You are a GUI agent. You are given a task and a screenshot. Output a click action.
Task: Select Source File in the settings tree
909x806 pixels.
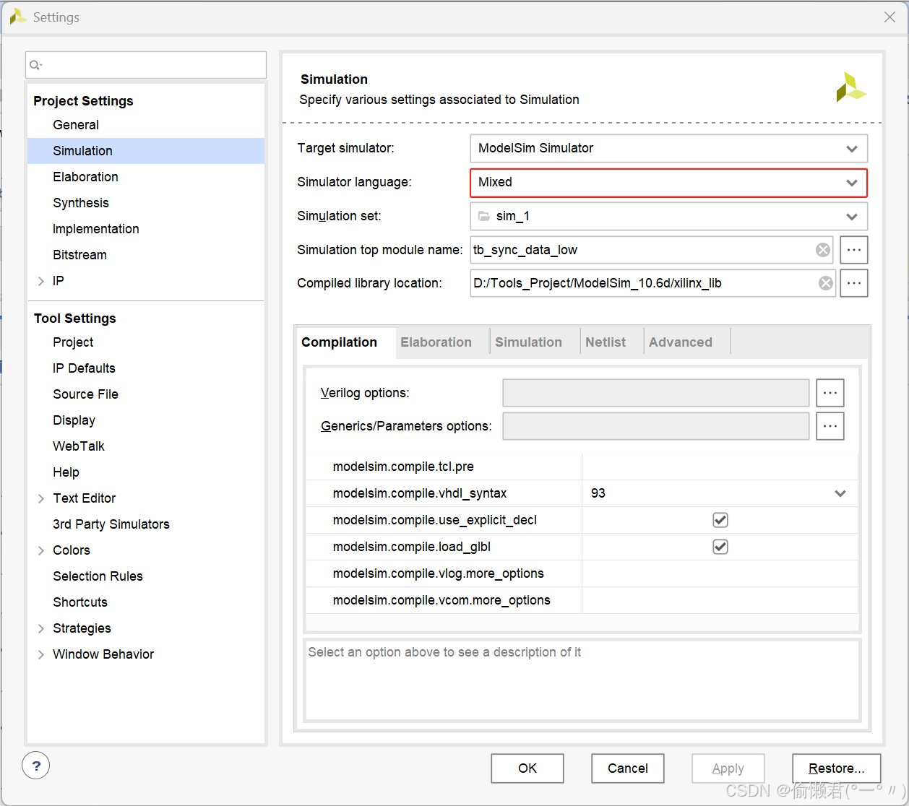(x=85, y=394)
